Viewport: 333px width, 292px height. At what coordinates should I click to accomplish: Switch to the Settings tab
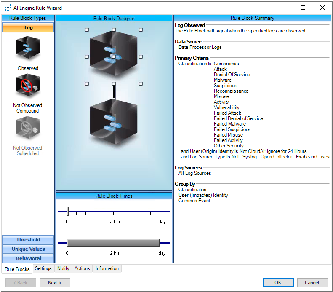pyautogui.click(x=43, y=268)
